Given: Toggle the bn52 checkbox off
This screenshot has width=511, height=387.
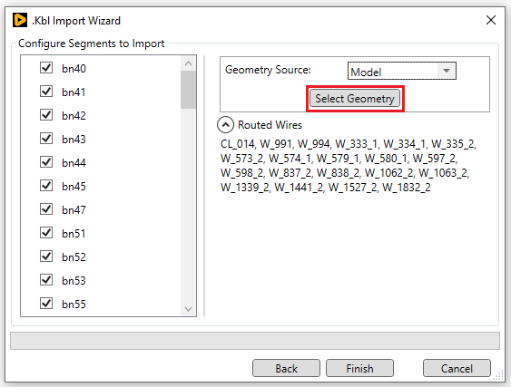Looking at the screenshot, I should (x=46, y=256).
